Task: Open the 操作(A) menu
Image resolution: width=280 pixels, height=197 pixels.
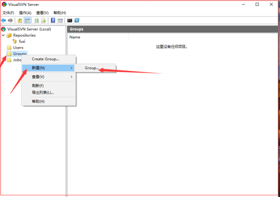Action: point(25,13)
